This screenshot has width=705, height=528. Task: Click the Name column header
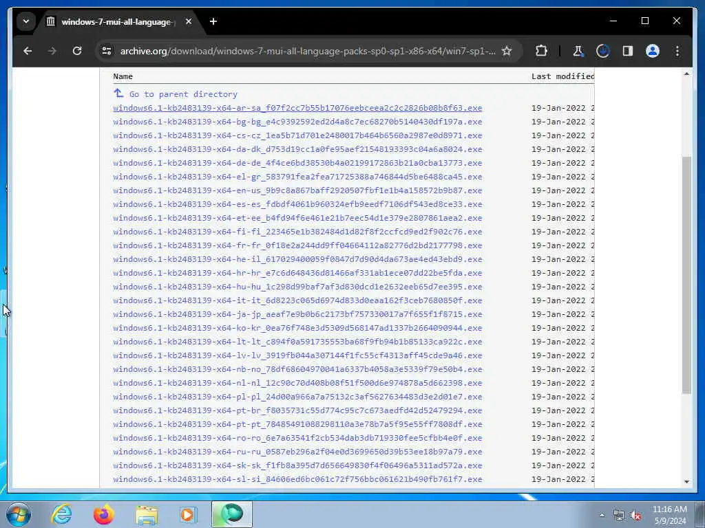123,76
